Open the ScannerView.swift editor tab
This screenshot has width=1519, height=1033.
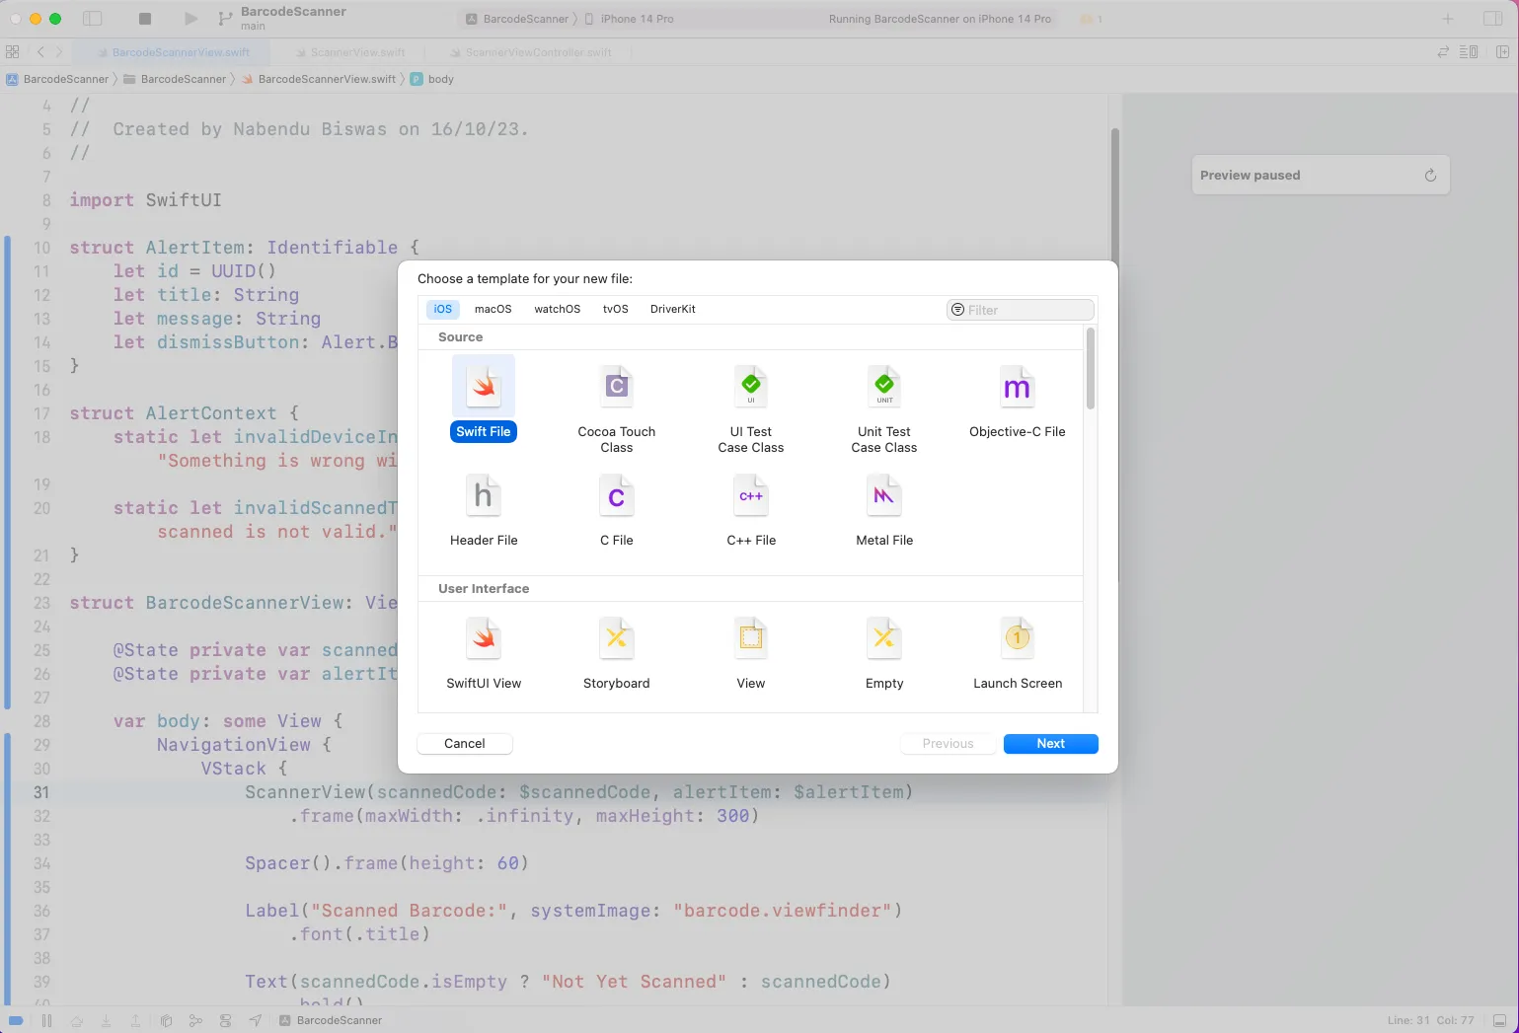(349, 52)
